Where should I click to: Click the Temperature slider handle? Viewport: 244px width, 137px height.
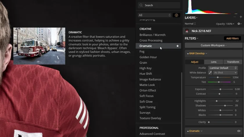[218, 77]
